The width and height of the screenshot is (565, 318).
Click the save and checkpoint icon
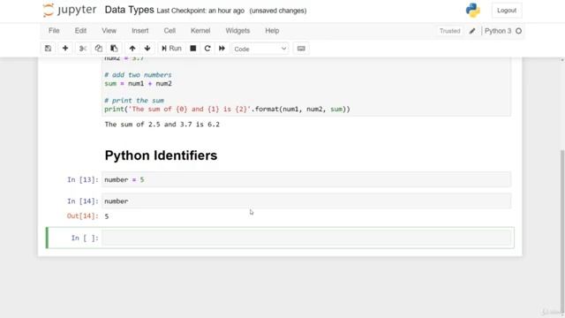point(48,49)
